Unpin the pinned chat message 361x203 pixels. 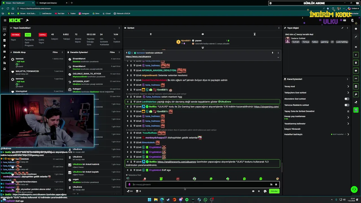click(x=272, y=53)
